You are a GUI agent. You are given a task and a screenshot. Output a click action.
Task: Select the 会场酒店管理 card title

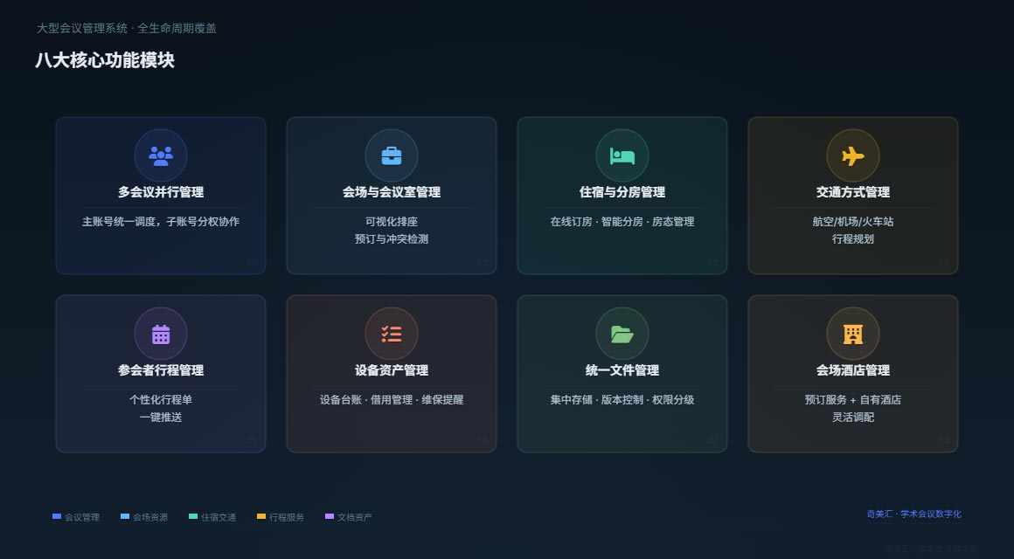pos(853,370)
